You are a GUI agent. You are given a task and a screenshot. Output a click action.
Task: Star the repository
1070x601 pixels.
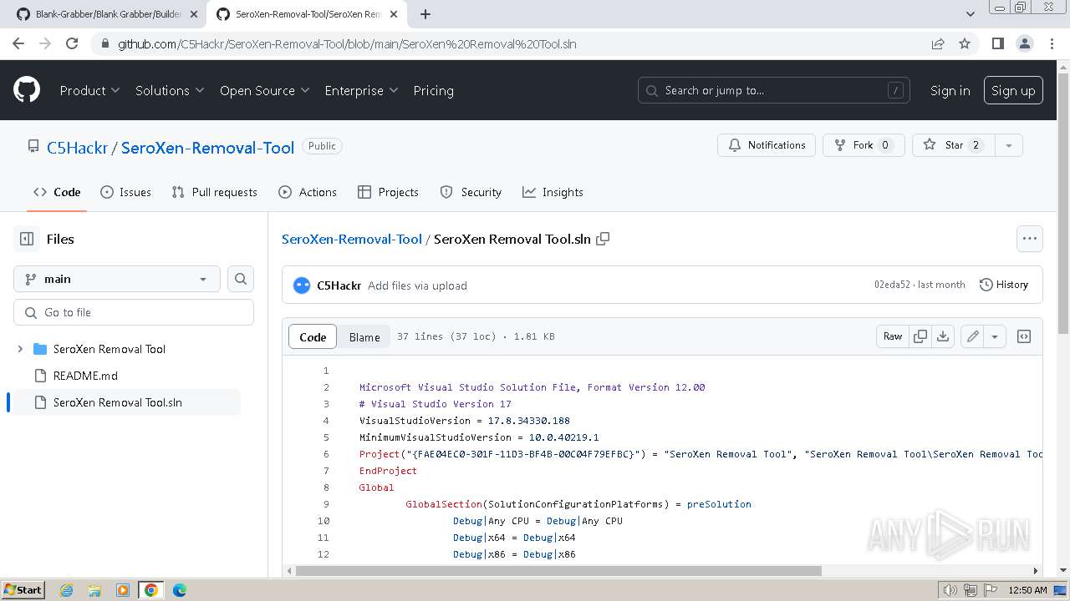click(955, 145)
